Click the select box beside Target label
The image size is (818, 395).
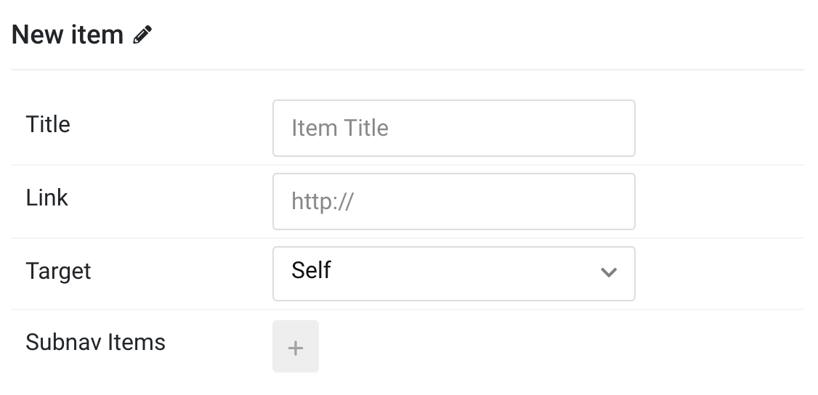pyautogui.click(x=453, y=274)
